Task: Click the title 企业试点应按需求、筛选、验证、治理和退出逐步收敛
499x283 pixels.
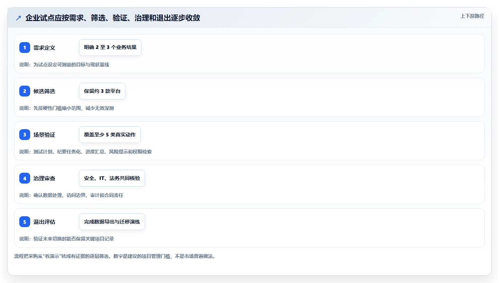Action: 113,18
